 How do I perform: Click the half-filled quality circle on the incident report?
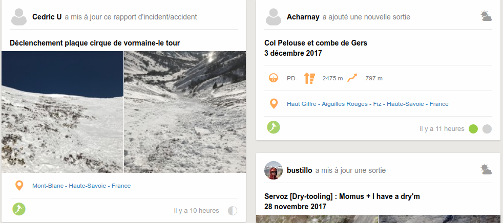tap(233, 211)
